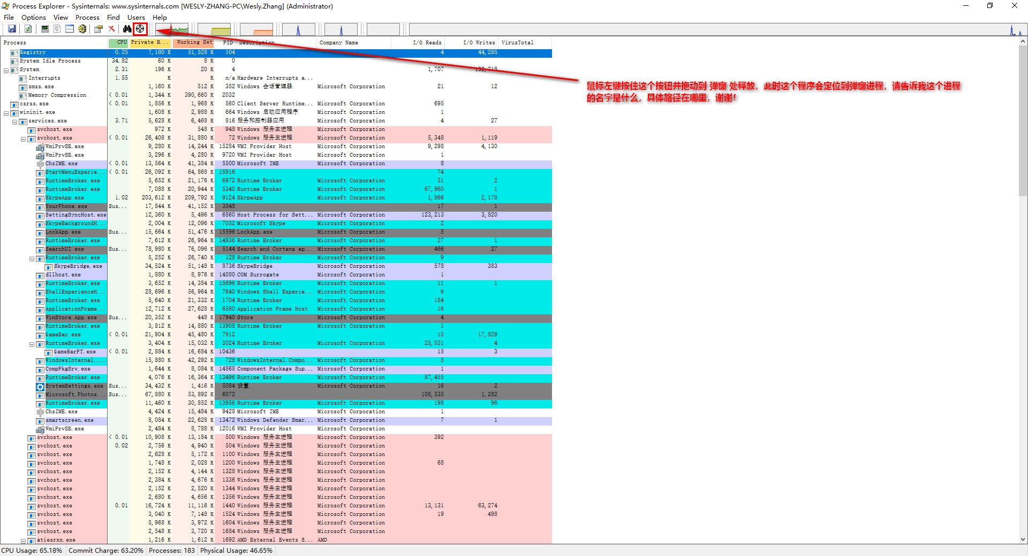Select the Interrupts row
The image size is (1028, 556).
pos(276,78)
